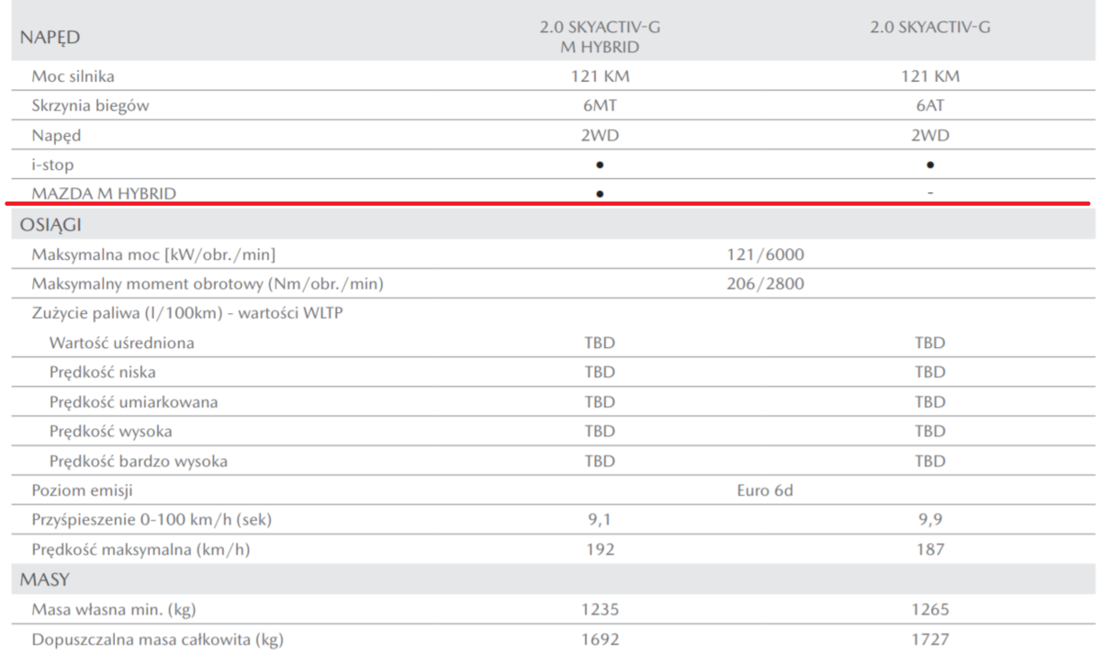
Task: Click TBD for Prędkość wysoka, 6AT variant
Action: (930, 431)
